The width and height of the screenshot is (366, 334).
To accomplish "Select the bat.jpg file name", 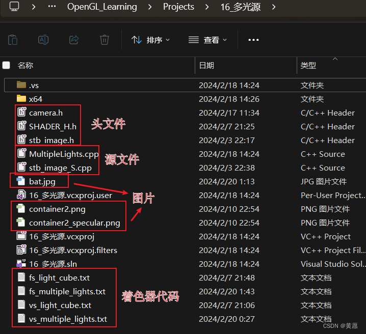I will (42, 182).
